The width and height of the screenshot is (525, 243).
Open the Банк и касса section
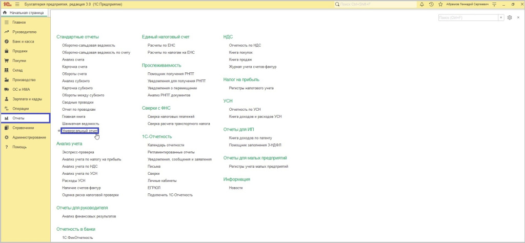pyautogui.click(x=23, y=42)
